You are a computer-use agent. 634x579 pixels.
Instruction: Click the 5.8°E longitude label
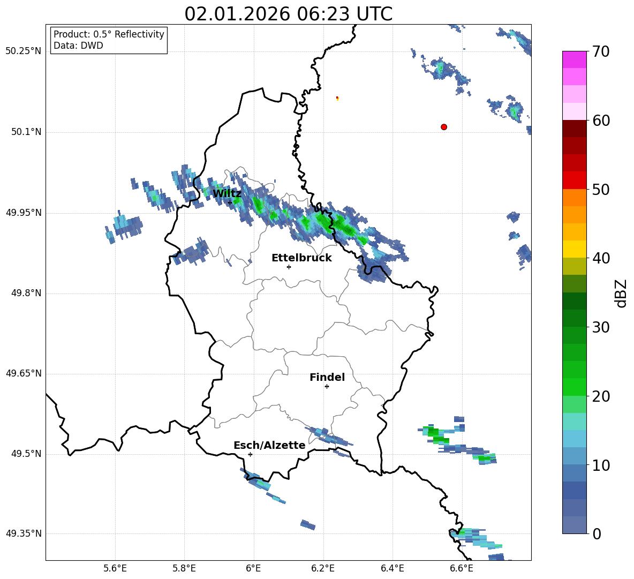coord(184,568)
